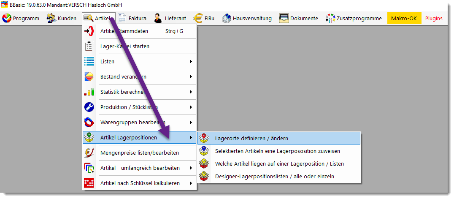Image resolution: width=454 pixels, height=199 pixels.
Task: Click the FiBu euro coin icon
Action: coord(198,18)
